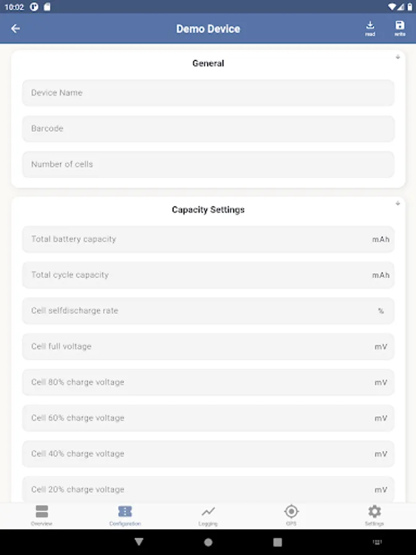Open the Settings gear icon
Screen dimensions: 416x555
point(374,515)
